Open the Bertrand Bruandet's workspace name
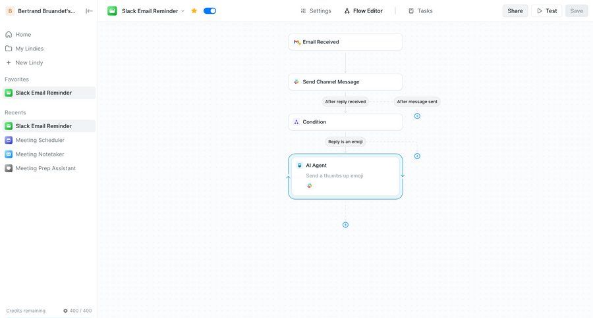This screenshot has height=318, width=593. click(x=47, y=11)
